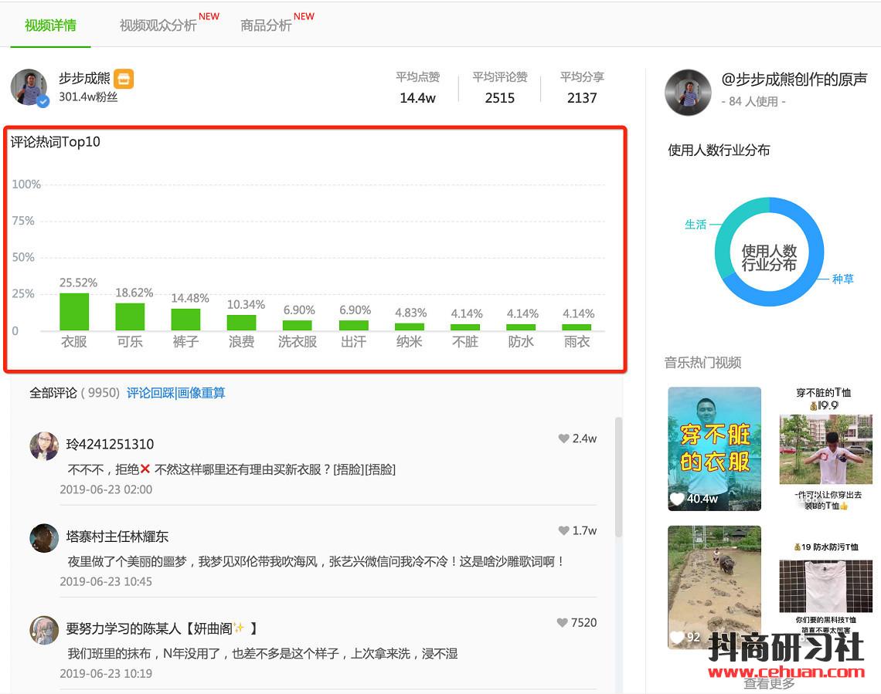This screenshot has height=694, width=881.
Task: Click heart icon on 玲4241251310 comment
Action: 563,438
